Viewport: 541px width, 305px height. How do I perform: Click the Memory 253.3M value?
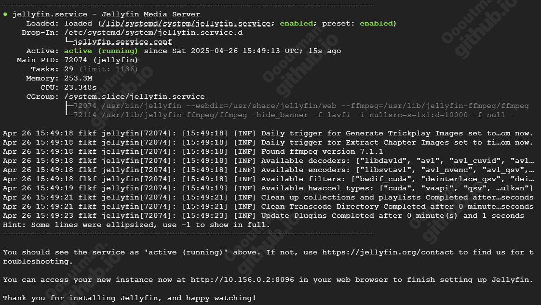[78, 79]
